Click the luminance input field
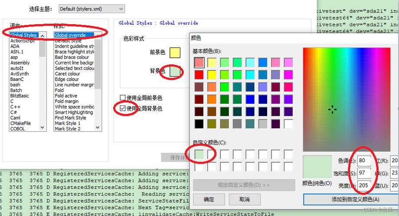Screen dimensions: 399x216 pyautogui.click(x=364, y=185)
